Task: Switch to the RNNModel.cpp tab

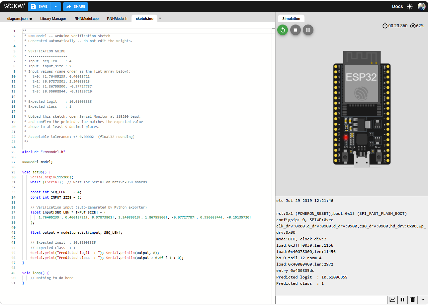Action: click(x=86, y=19)
